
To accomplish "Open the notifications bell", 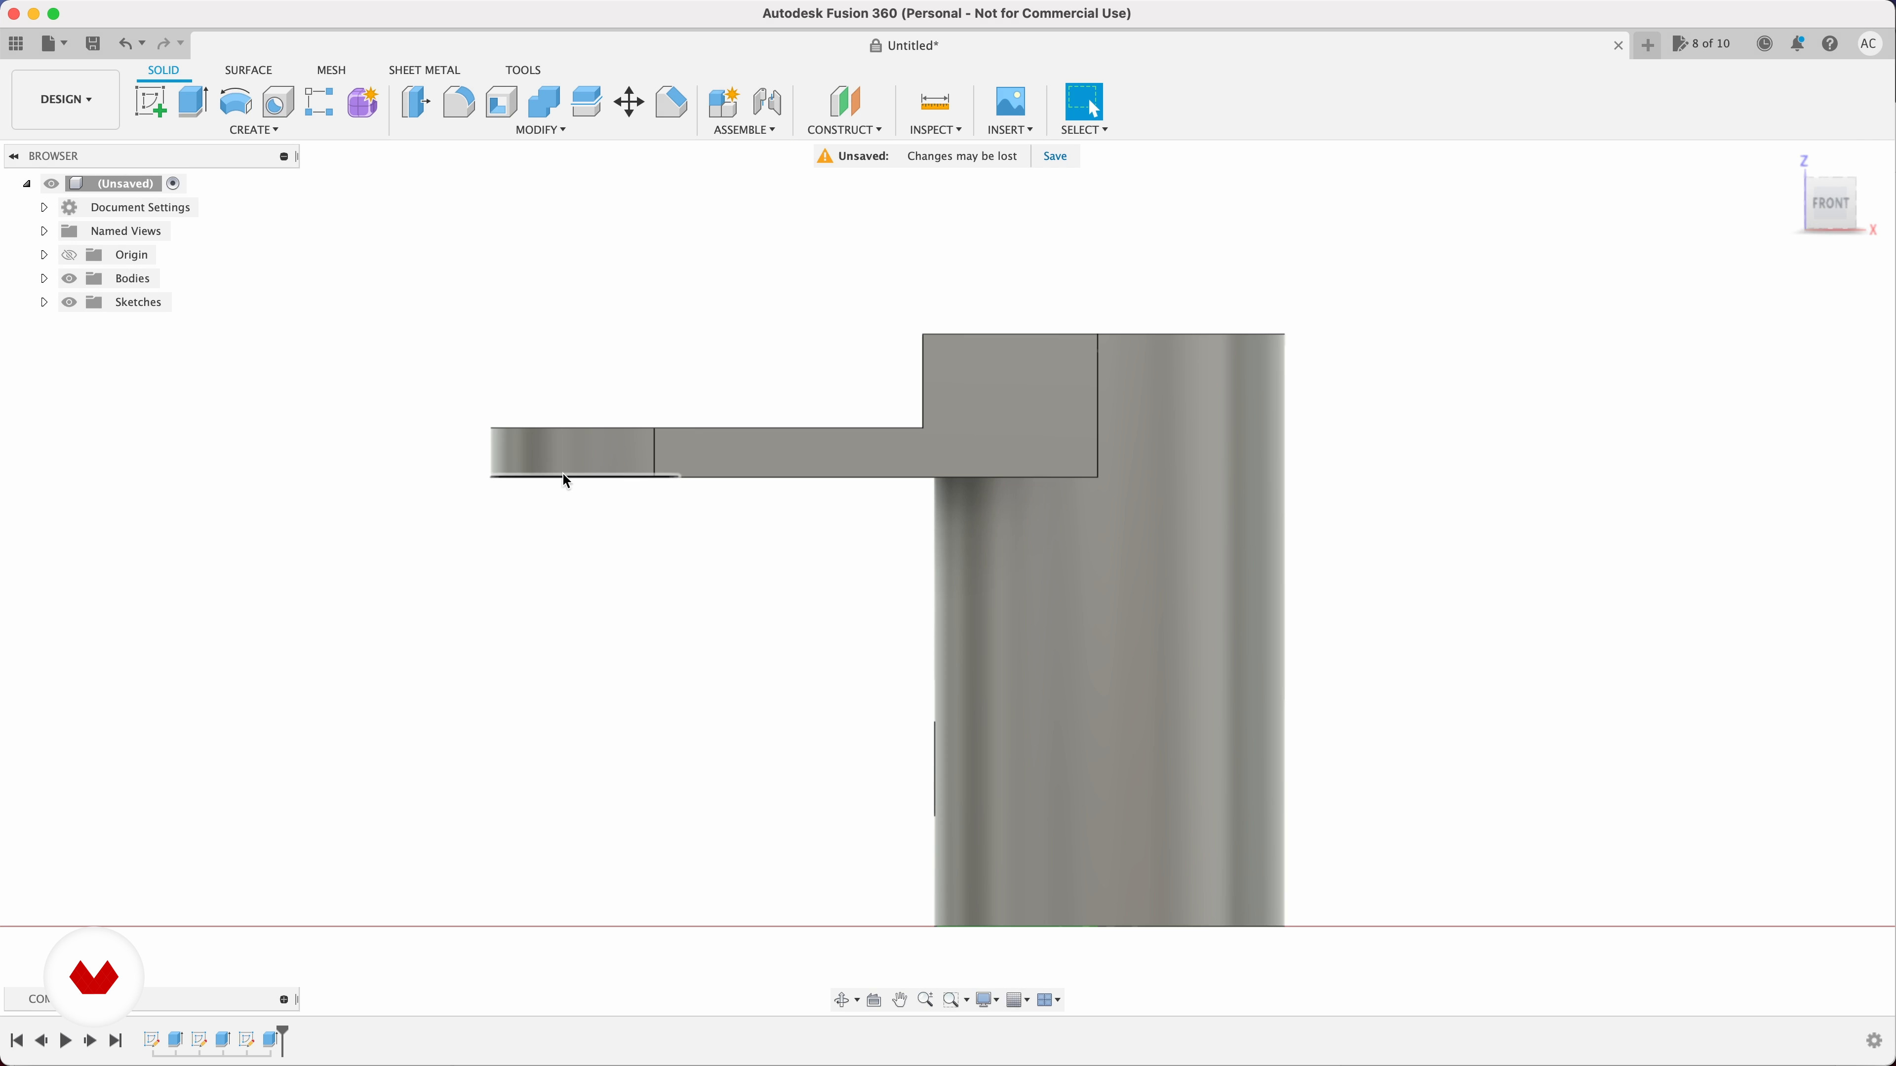I will tap(1797, 44).
